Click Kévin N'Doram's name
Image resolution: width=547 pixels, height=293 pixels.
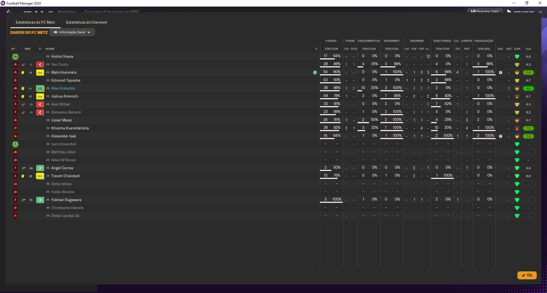coord(64,160)
